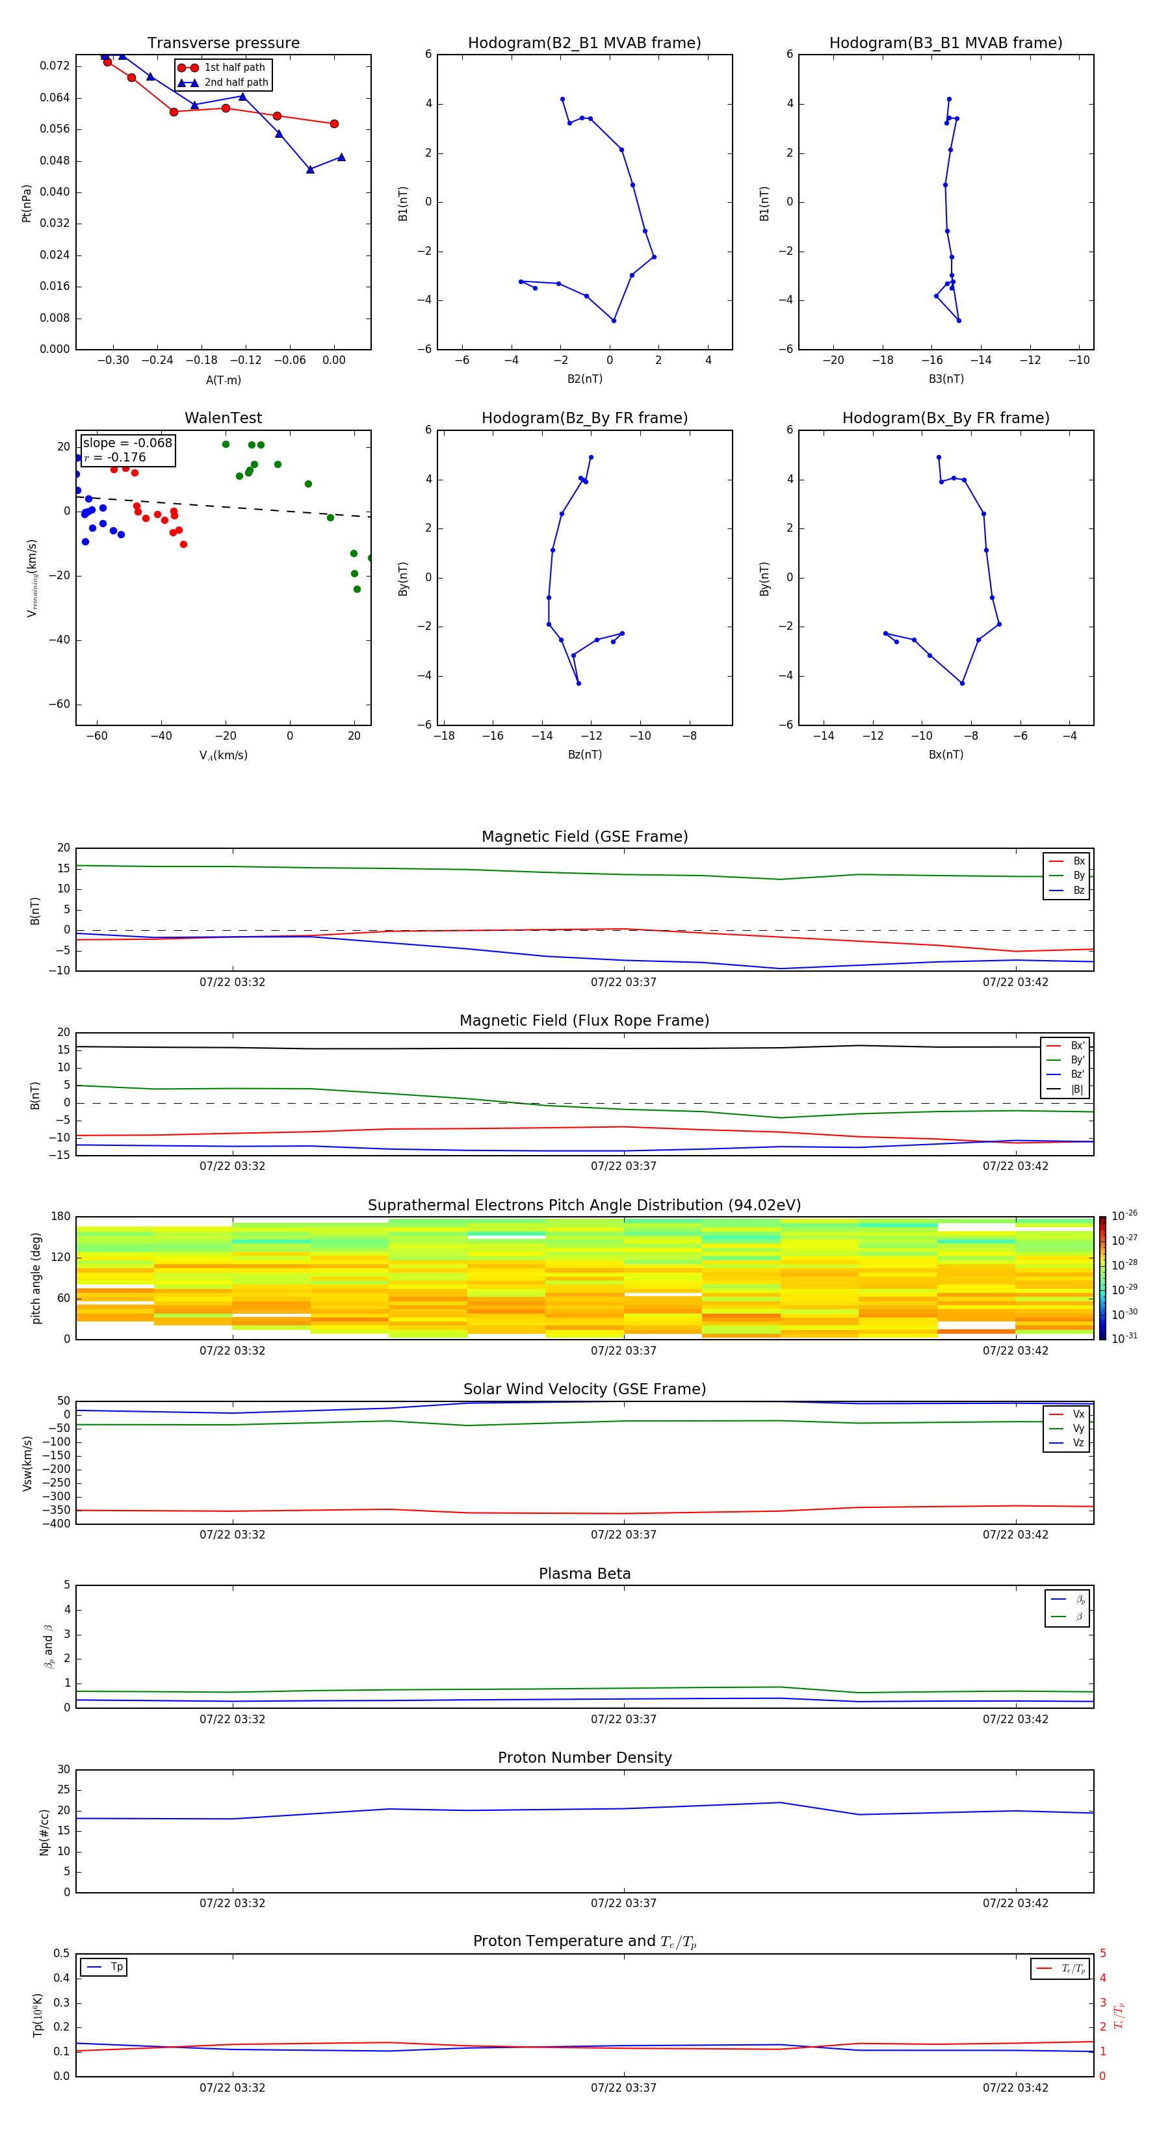Click the "Hodogram(Bz_By FR frame)" title
The height and width of the screenshot is (2145, 1170).
(584, 418)
